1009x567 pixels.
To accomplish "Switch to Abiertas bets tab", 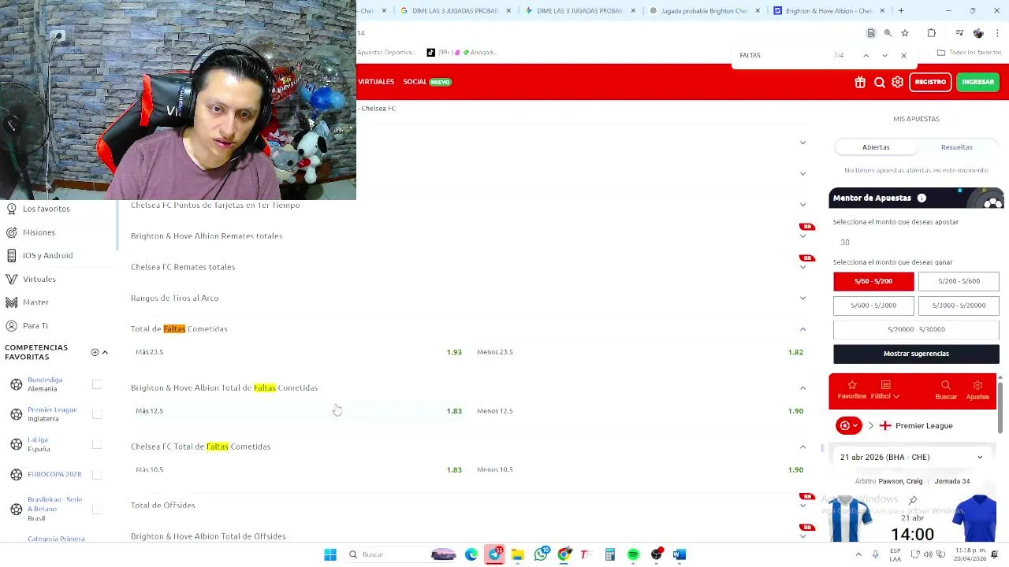I will pyautogui.click(x=876, y=147).
